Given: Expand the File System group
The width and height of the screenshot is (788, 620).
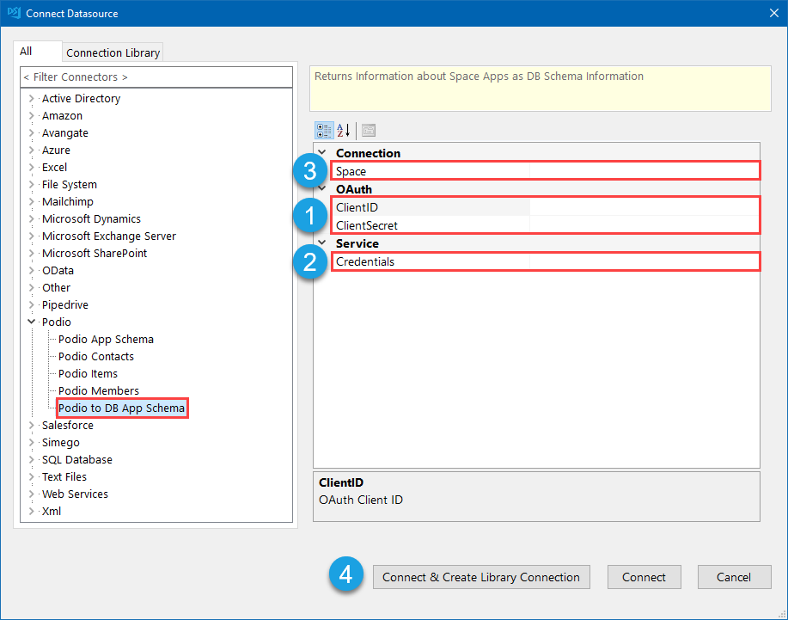Looking at the screenshot, I should coord(32,185).
